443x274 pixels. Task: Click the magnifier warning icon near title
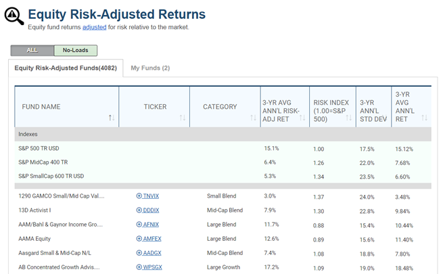point(14,16)
